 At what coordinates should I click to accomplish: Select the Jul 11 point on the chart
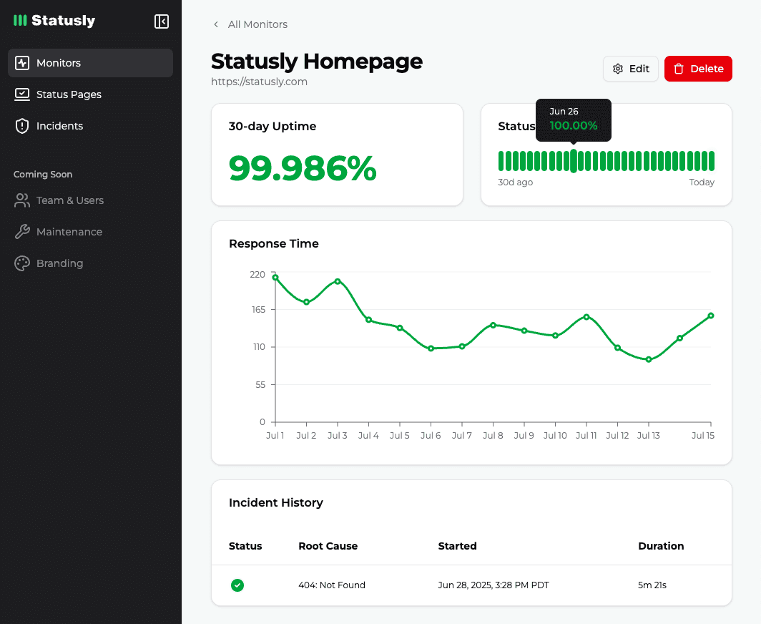pyautogui.click(x=587, y=316)
